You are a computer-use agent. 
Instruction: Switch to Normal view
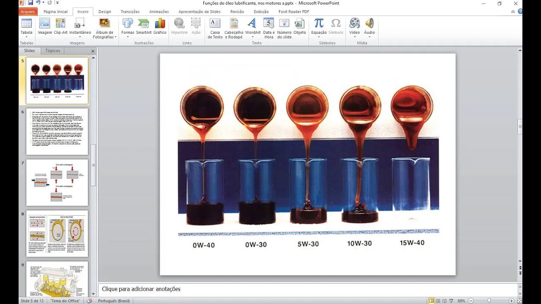432,301
